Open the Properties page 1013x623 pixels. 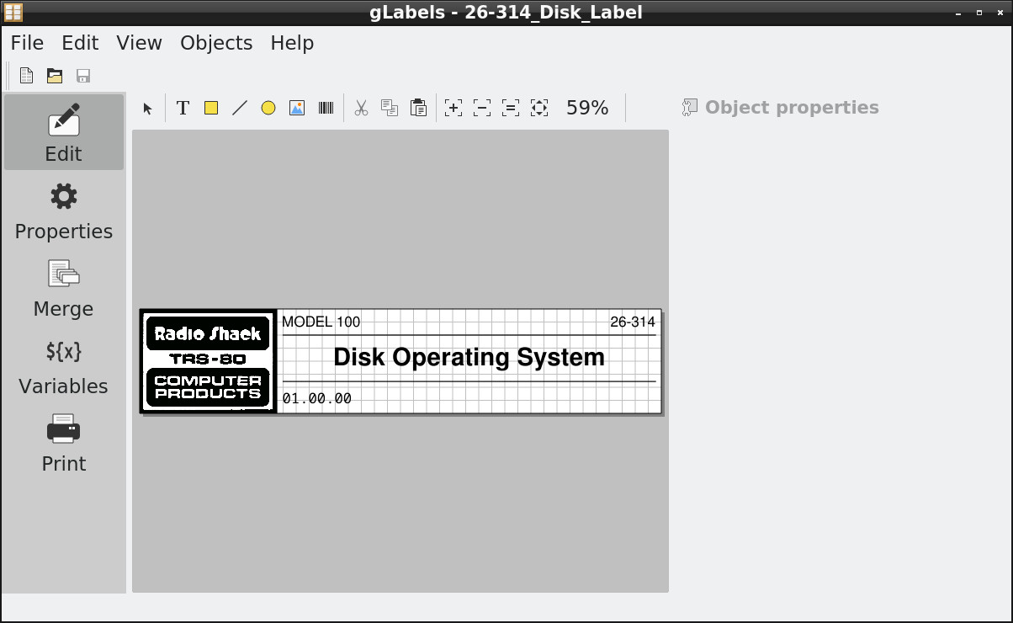click(64, 210)
